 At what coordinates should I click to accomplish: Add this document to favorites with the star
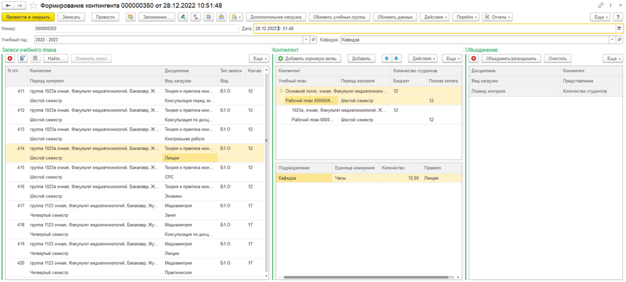tap(34, 6)
